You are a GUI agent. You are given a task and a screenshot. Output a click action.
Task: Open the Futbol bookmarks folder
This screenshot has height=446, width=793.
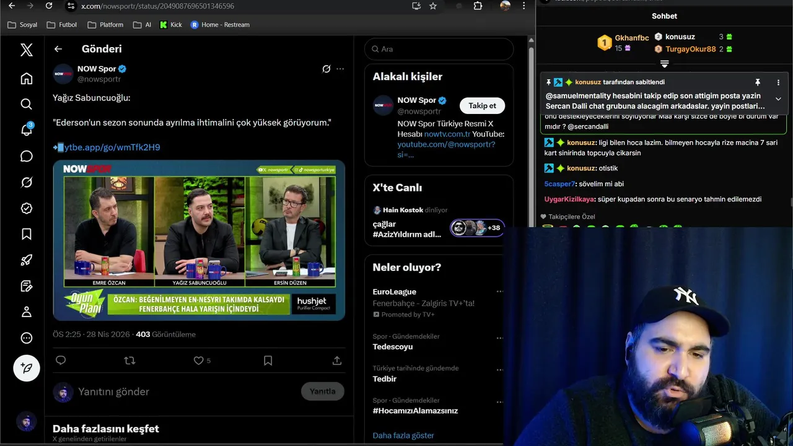(61, 25)
